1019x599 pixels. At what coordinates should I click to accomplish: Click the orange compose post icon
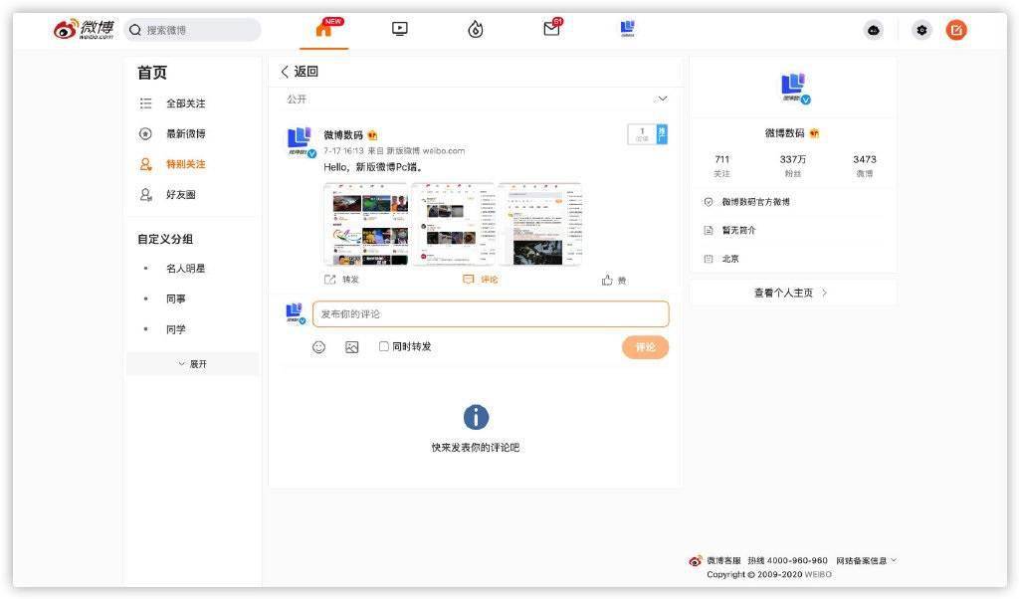[x=956, y=30]
